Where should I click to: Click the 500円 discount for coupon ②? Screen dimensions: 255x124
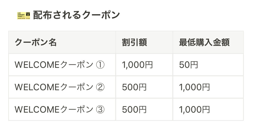click(134, 87)
